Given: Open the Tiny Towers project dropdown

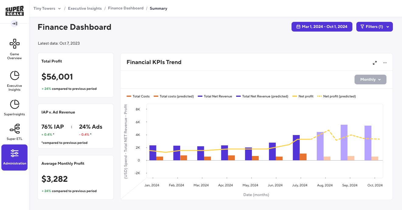Looking at the screenshot, I should pyautogui.click(x=47, y=8).
